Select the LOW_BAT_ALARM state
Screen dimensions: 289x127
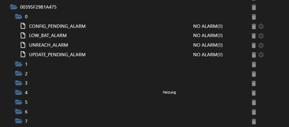coord(48,35)
